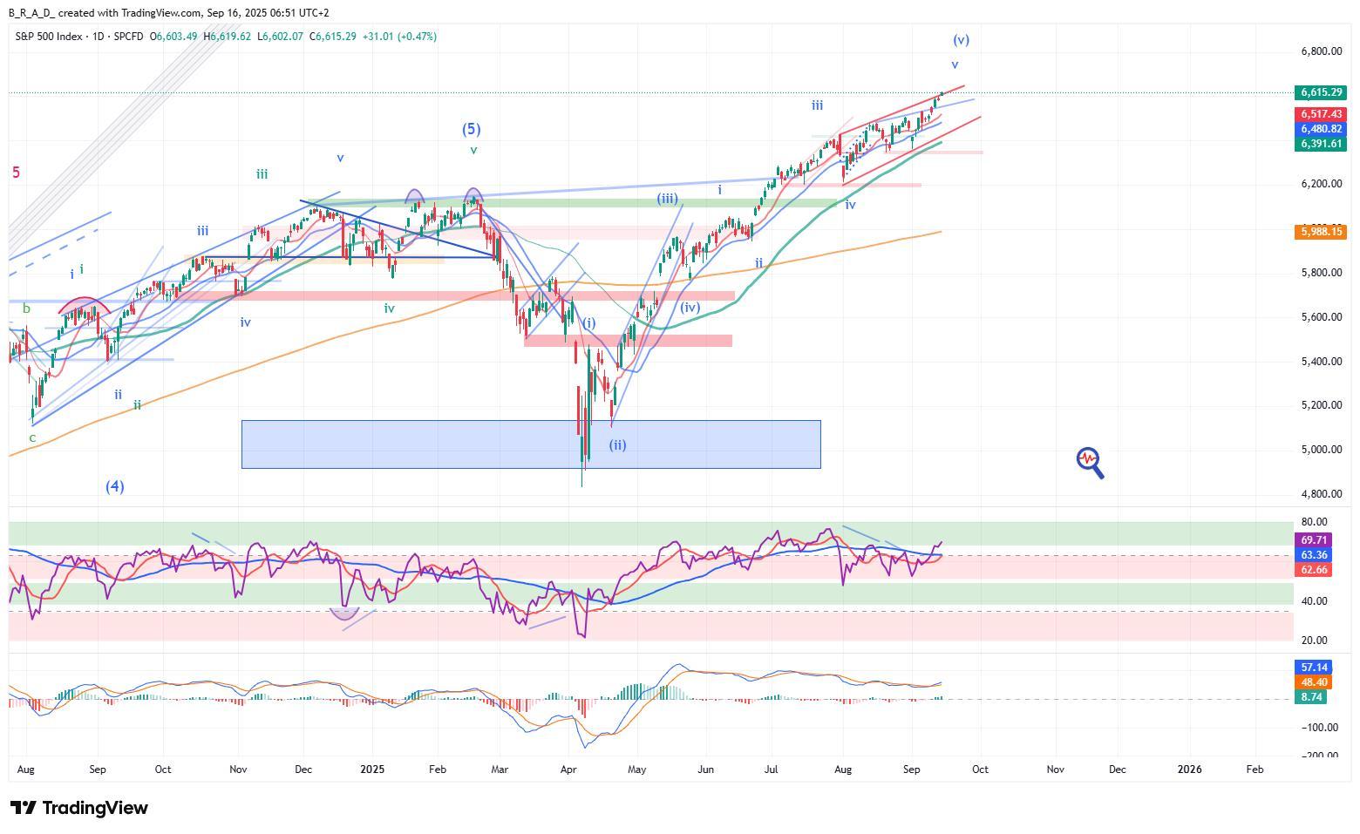Click the green 8.74 histogram label
1360x834 pixels.
1311,697
